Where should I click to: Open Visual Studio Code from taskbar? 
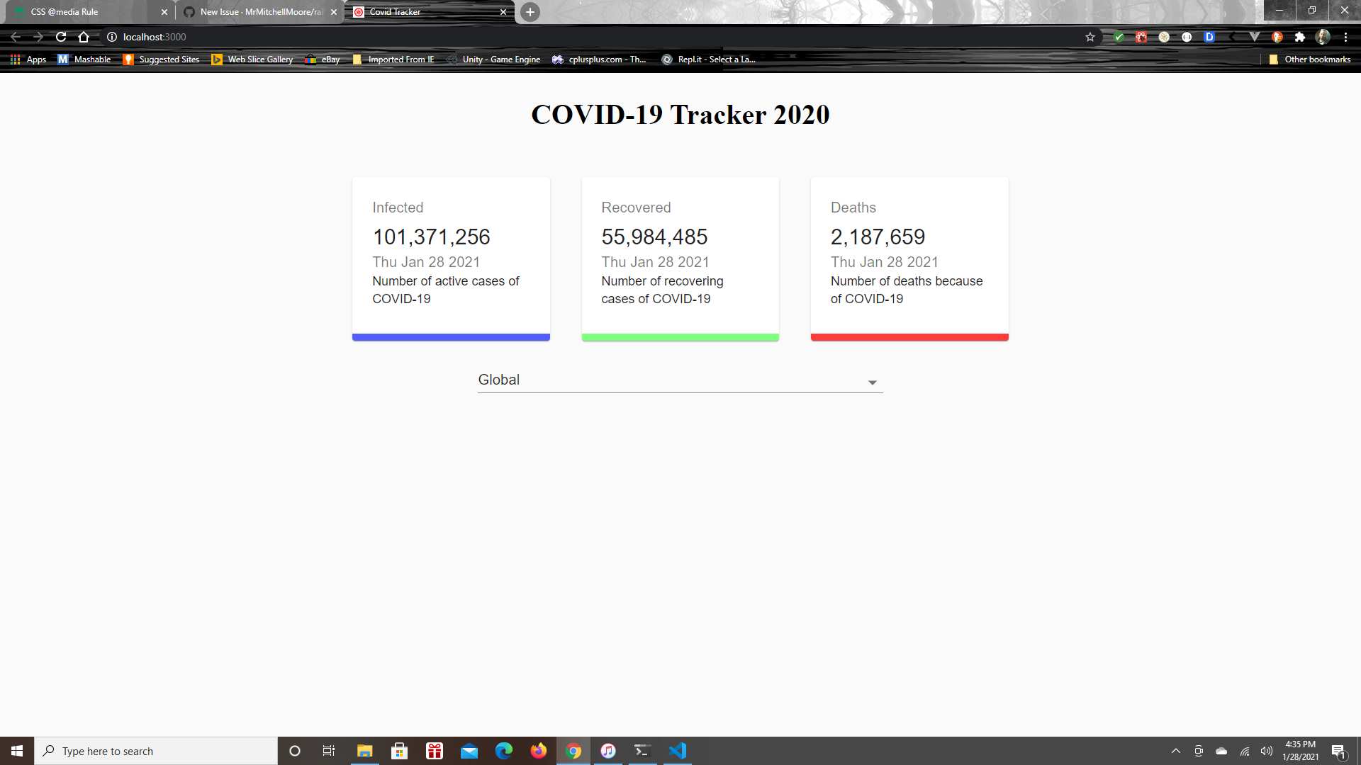coord(677,751)
